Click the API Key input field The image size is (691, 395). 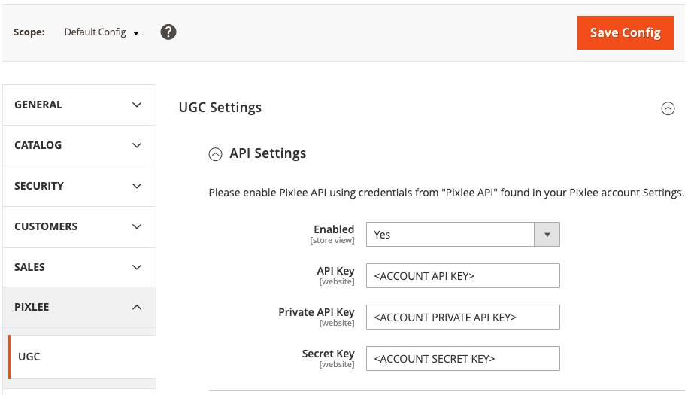[462, 276]
